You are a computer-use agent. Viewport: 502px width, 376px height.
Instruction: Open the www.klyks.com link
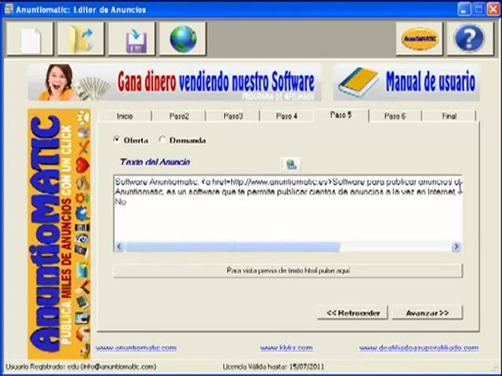(286, 348)
